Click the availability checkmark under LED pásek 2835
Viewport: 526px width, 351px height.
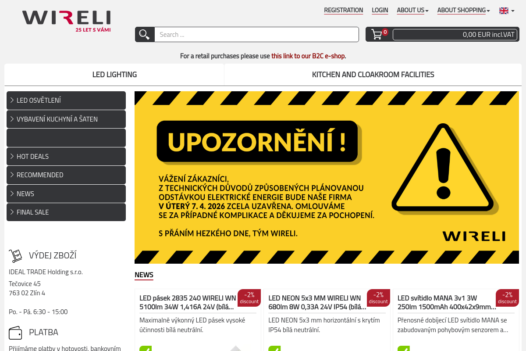[x=145, y=349]
